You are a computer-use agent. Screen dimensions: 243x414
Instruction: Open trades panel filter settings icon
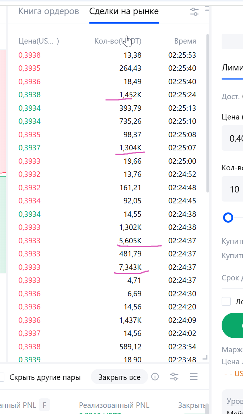click(x=194, y=12)
